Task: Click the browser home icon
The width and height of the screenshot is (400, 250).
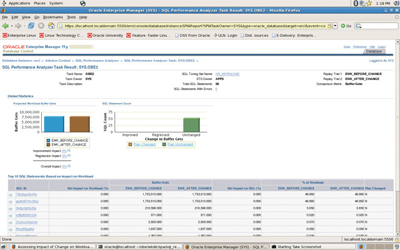Action: pos(50,26)
